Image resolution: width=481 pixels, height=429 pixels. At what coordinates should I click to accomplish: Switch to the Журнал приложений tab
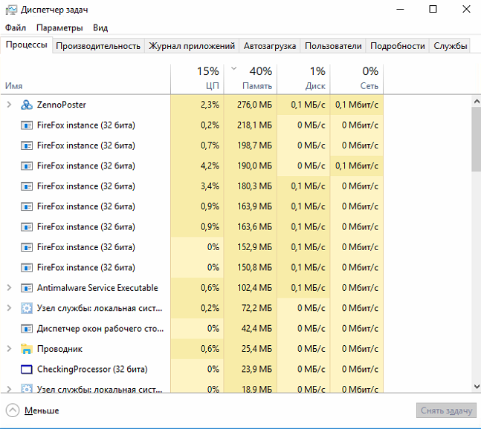[192, 46]
